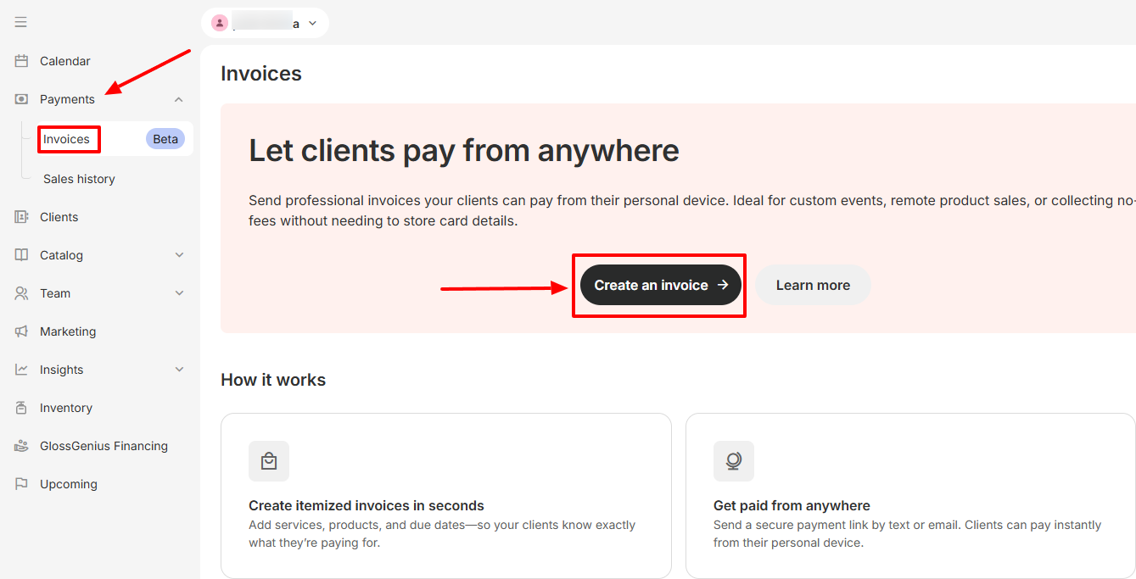Click the Beta badge next to Invoices
Image resolution: width=1136 pixels, height=579 pixels.
(165, 139)
